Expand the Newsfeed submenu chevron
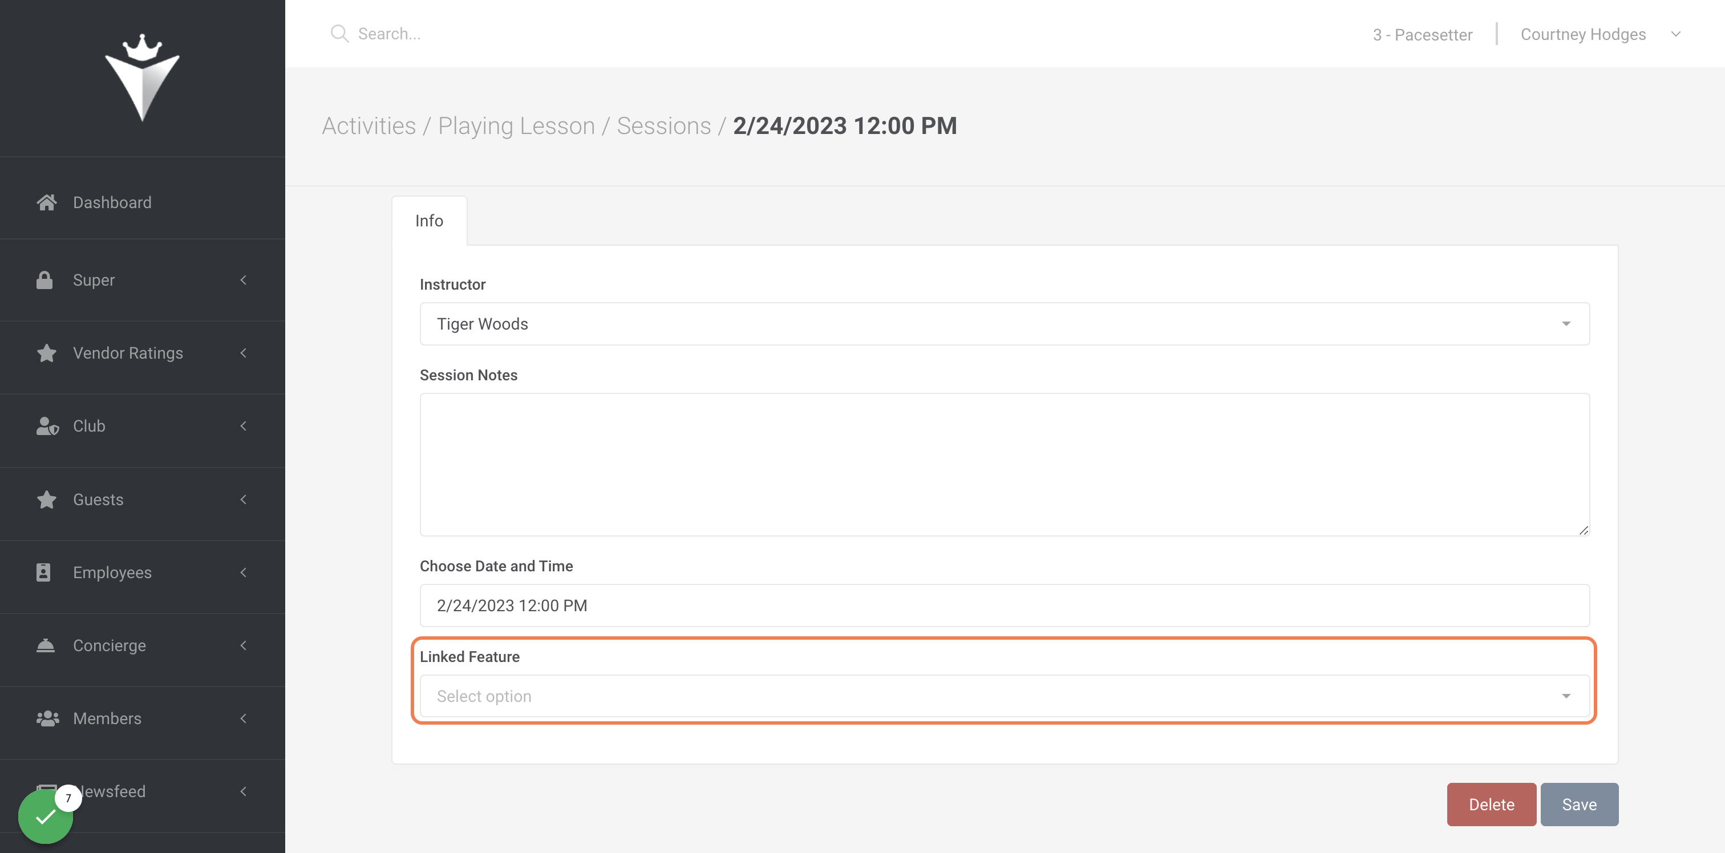Viewport: 1725px width, 853px height. coord(244,791)
